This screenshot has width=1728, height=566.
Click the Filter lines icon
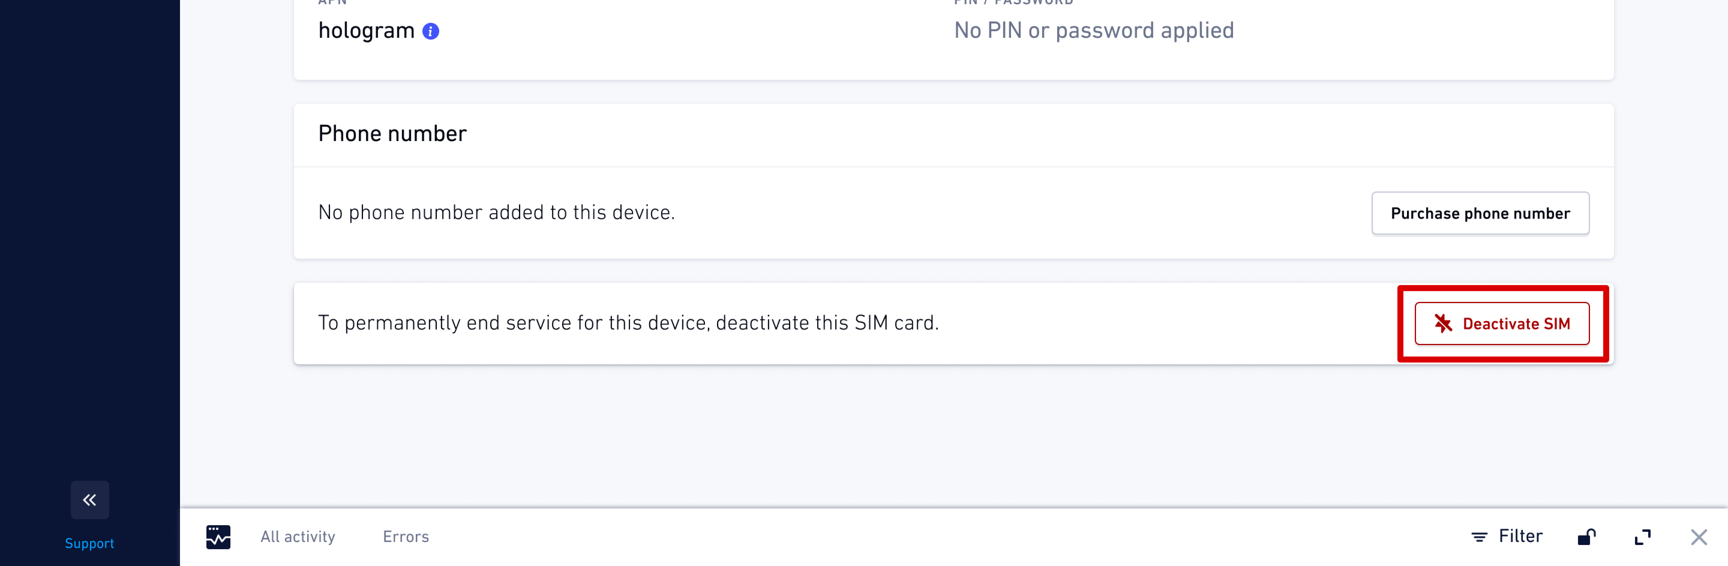(1479, 537)
